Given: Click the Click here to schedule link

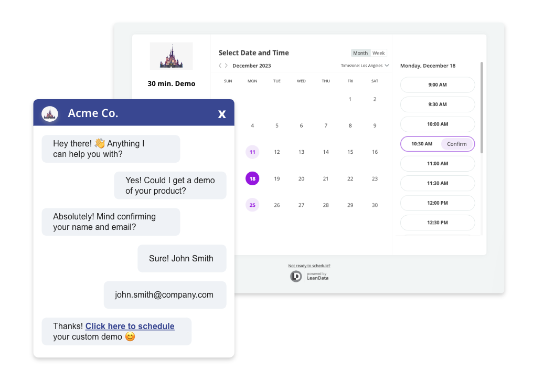Looking at the screenshot, I should (130, 326).
